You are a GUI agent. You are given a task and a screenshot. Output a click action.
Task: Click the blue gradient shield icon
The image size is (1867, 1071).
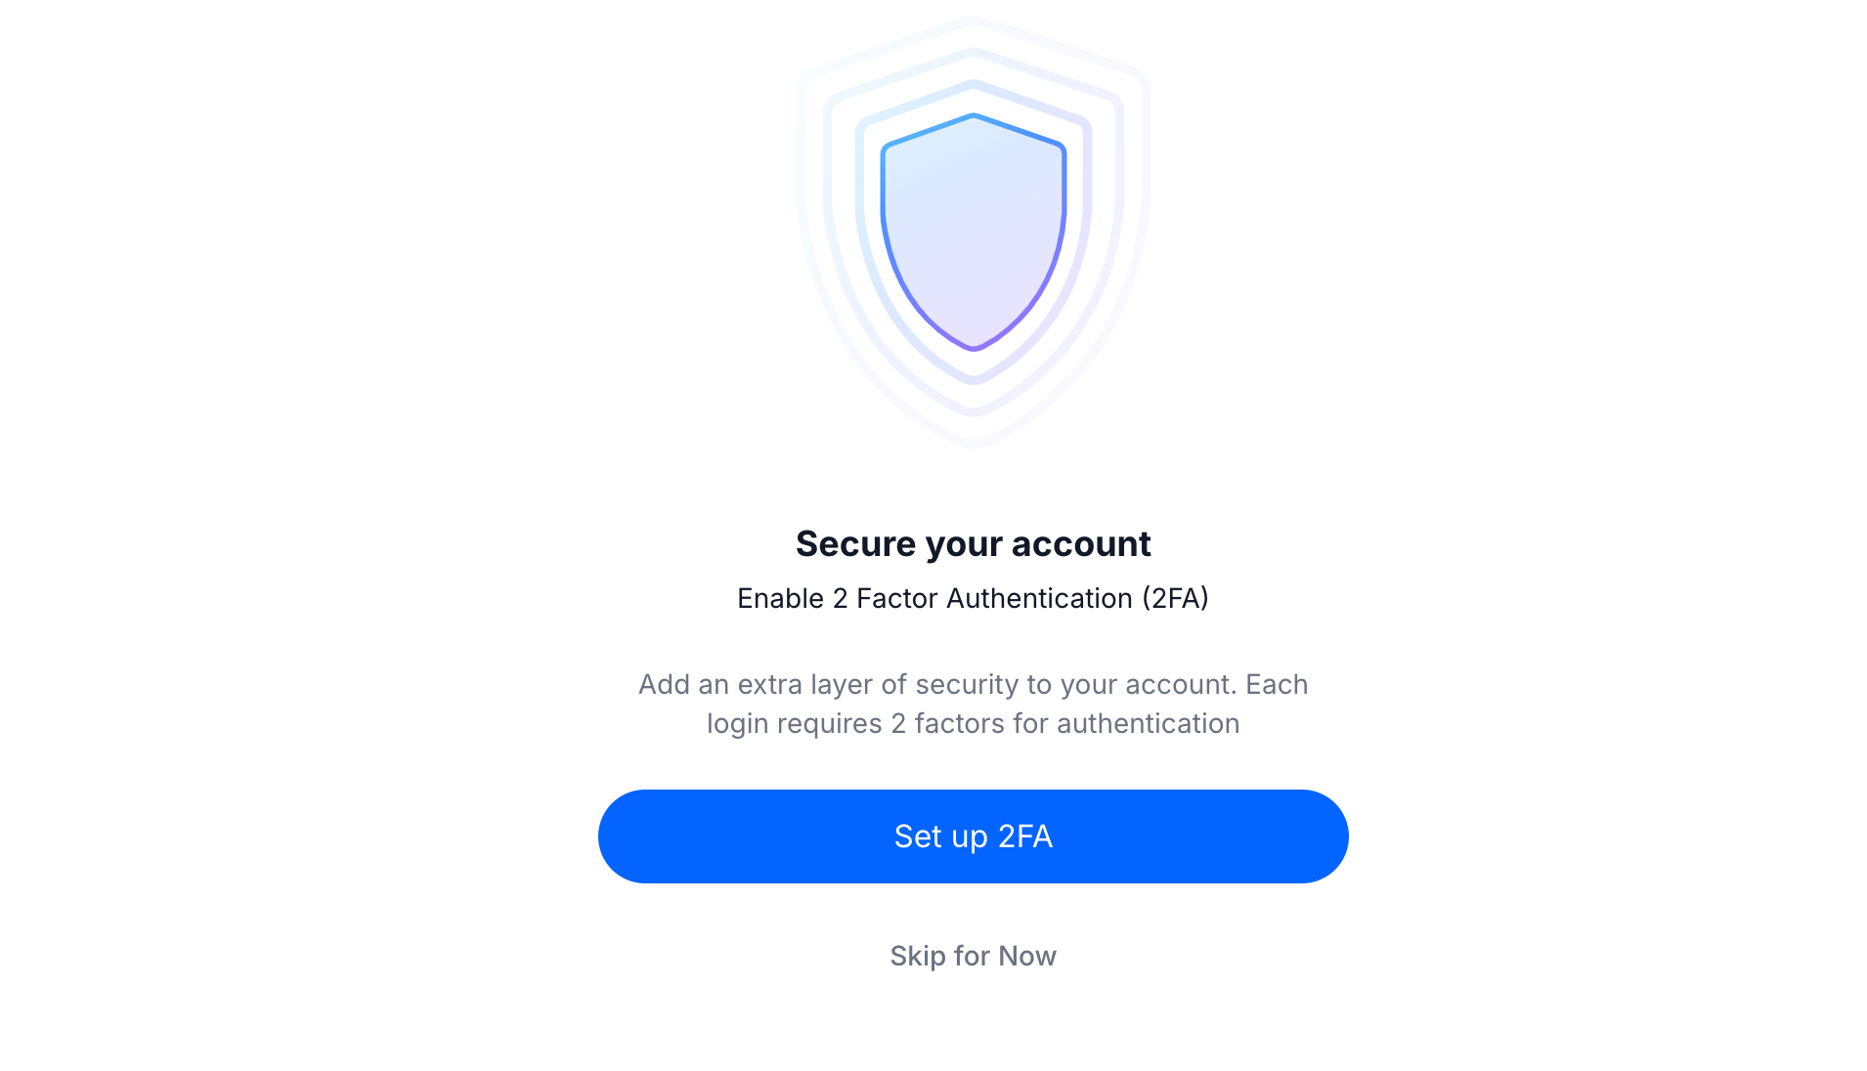pyautogui.click(x=973, y=232)
